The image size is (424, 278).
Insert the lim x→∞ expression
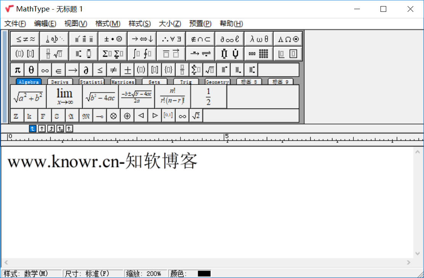(64, 97)
